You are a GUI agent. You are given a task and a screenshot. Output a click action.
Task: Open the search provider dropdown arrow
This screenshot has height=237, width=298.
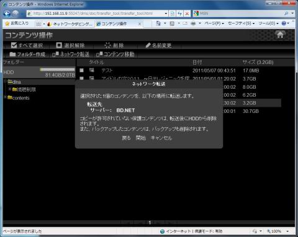(292, 14)
